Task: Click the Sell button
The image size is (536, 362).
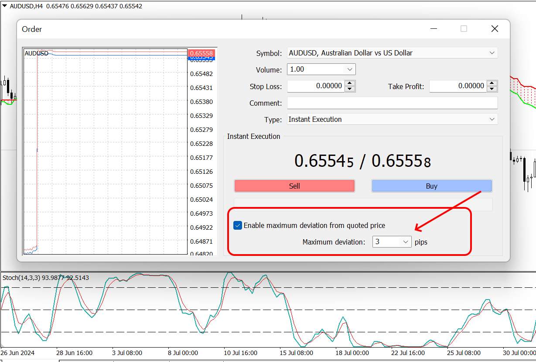Action: pyautogui.click(x=294, y=186)
